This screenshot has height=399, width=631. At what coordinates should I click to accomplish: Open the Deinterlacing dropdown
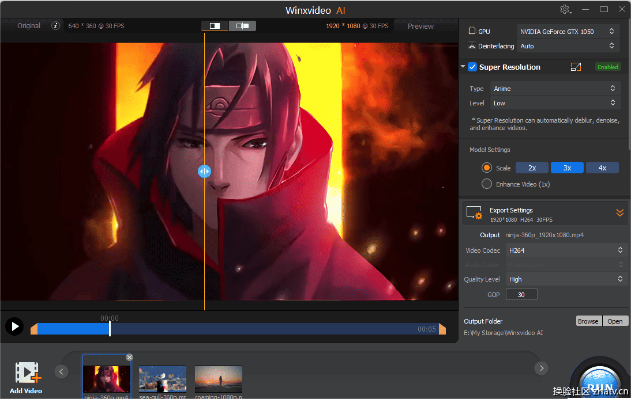pyautogui.click(x=566, y=46)
